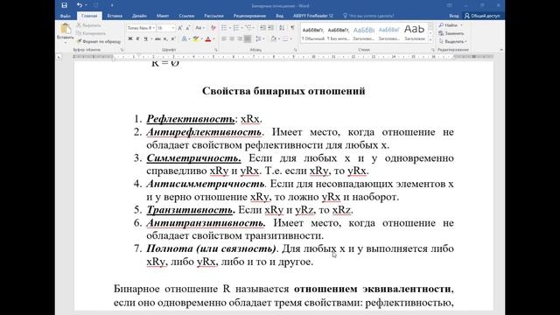Click the 'Tell me' search field

[369, 16]
